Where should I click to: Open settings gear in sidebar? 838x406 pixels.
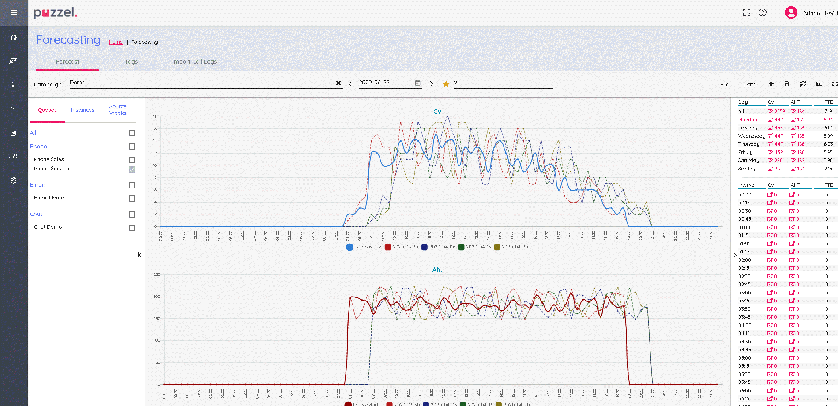pyautogui.click(x=14, y=180)
